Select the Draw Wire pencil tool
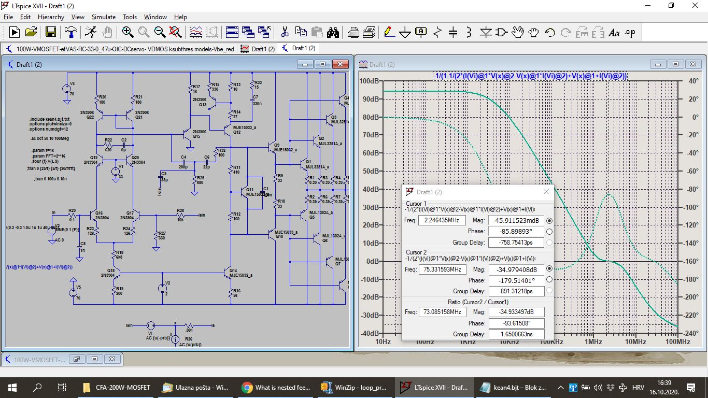The width and height of the screenshot is (708, 398). point(389,32)
